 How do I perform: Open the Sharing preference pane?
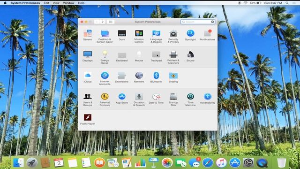[173, 77]
